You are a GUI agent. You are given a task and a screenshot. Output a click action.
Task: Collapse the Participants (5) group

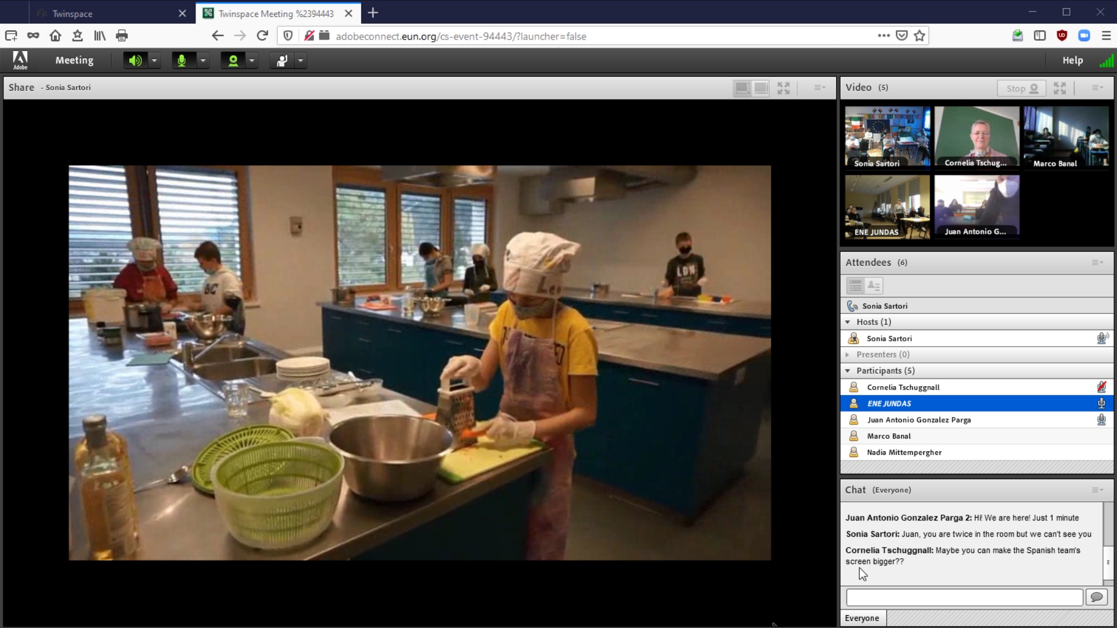(848, 371)
